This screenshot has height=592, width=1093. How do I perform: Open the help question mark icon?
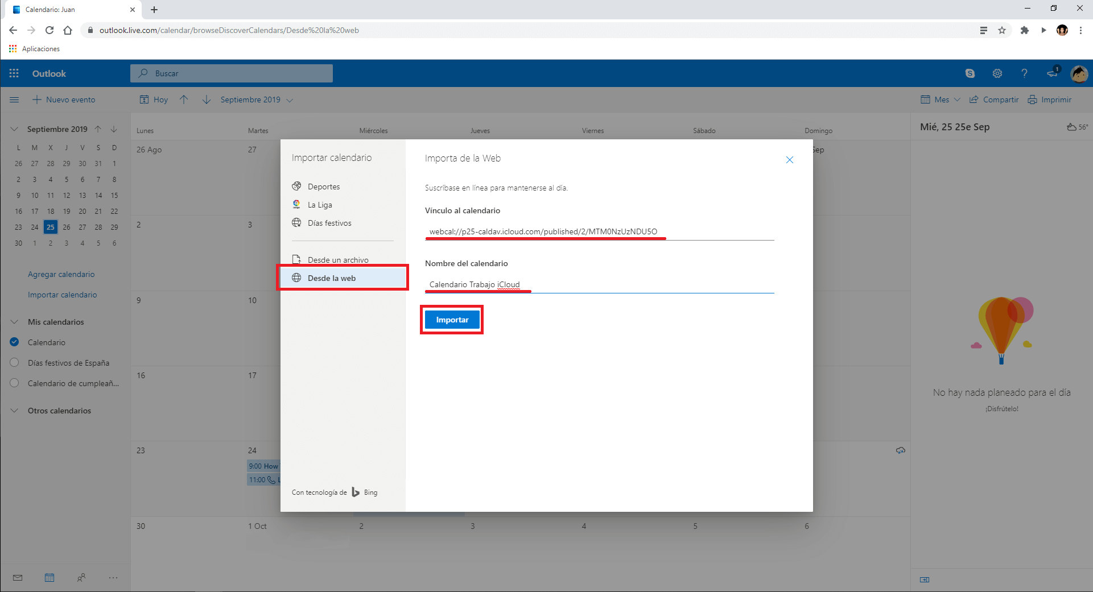pos(1025,73)
